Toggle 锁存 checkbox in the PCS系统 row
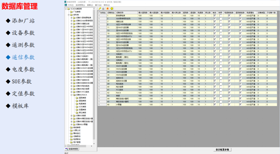 click(x=221, y=90)
